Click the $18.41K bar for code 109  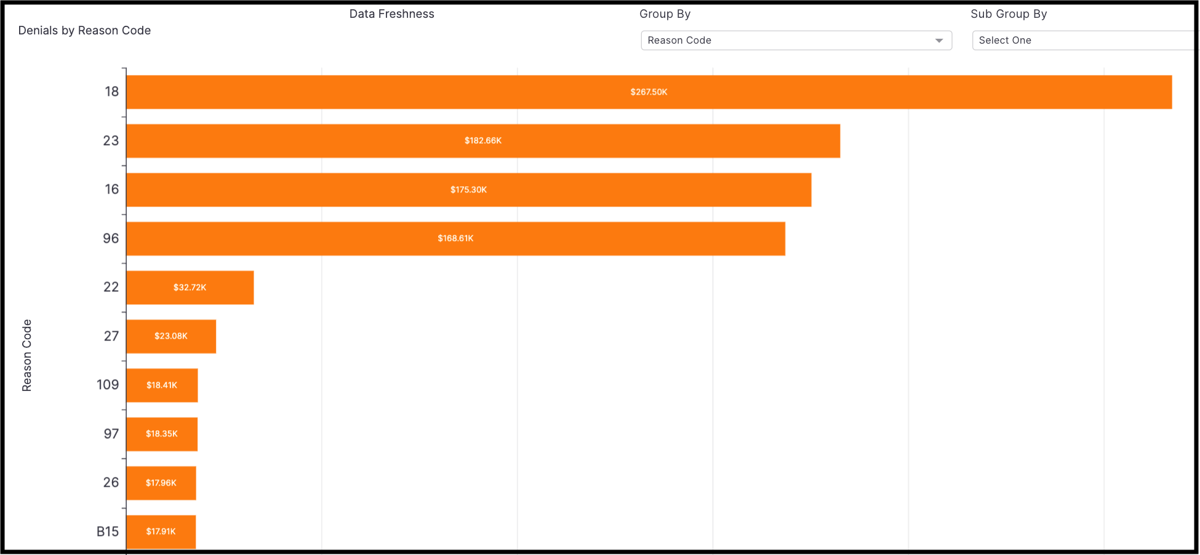[162, 385]
